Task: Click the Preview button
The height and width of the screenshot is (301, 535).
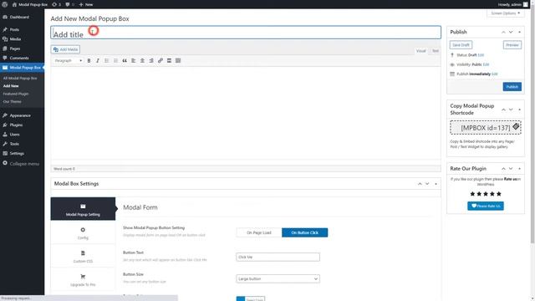Action: pyautogui.click(x=512, y=45)
